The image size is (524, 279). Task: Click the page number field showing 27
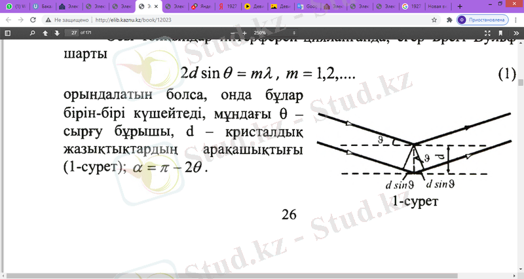click(x=73, y=32)
